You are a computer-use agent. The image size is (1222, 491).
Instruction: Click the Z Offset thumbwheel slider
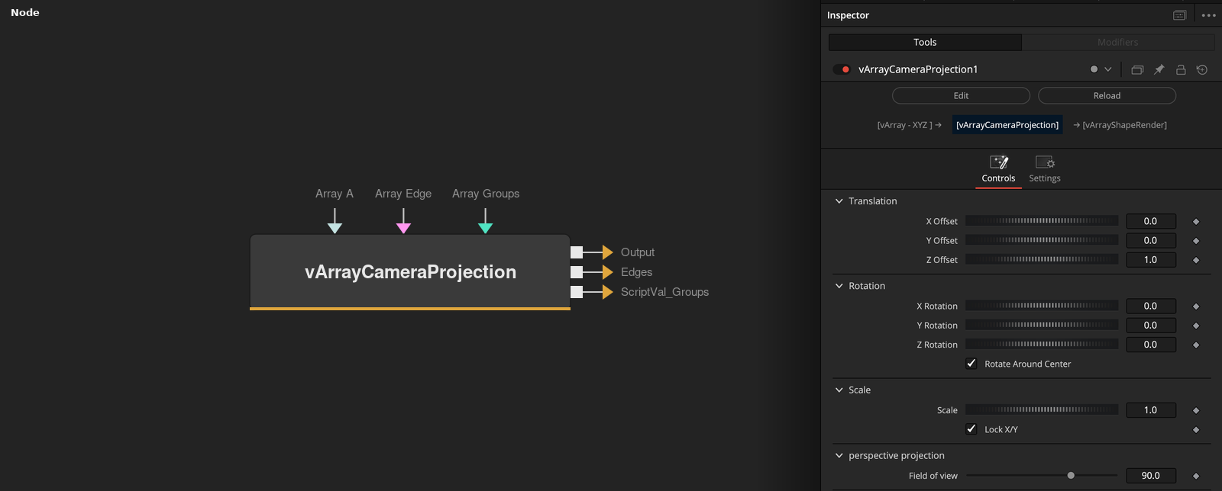[x=1042, y=259]
